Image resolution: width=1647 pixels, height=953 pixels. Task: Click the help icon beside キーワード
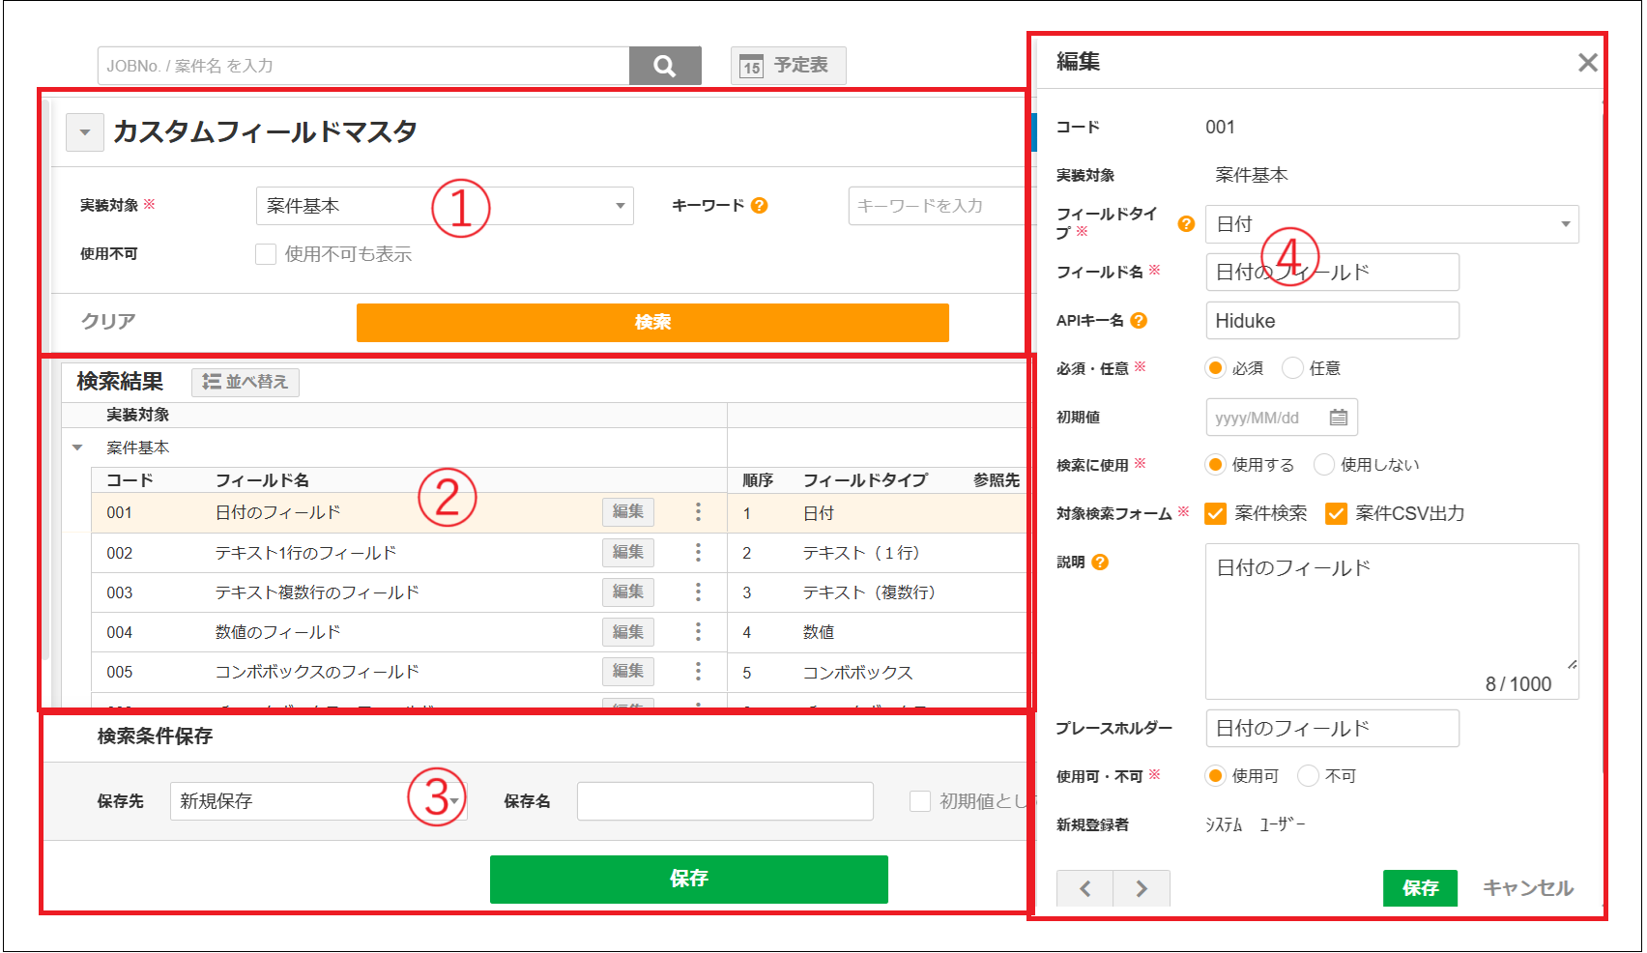click(760, 206)
